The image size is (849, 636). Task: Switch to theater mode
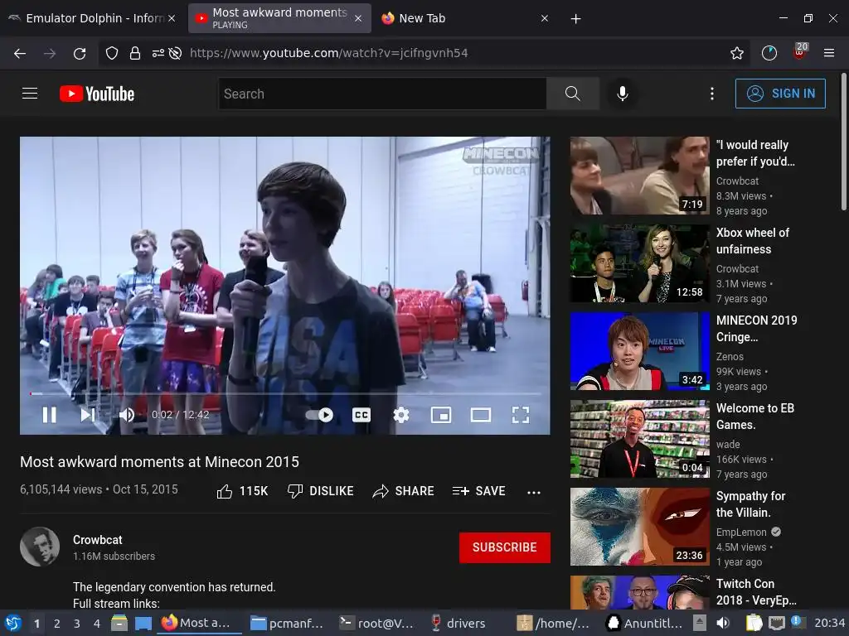click(x=481, y=415)
